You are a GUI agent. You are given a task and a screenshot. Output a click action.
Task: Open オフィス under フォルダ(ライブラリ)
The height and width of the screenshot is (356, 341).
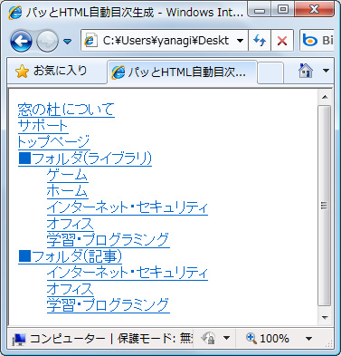tap(70, 224)
